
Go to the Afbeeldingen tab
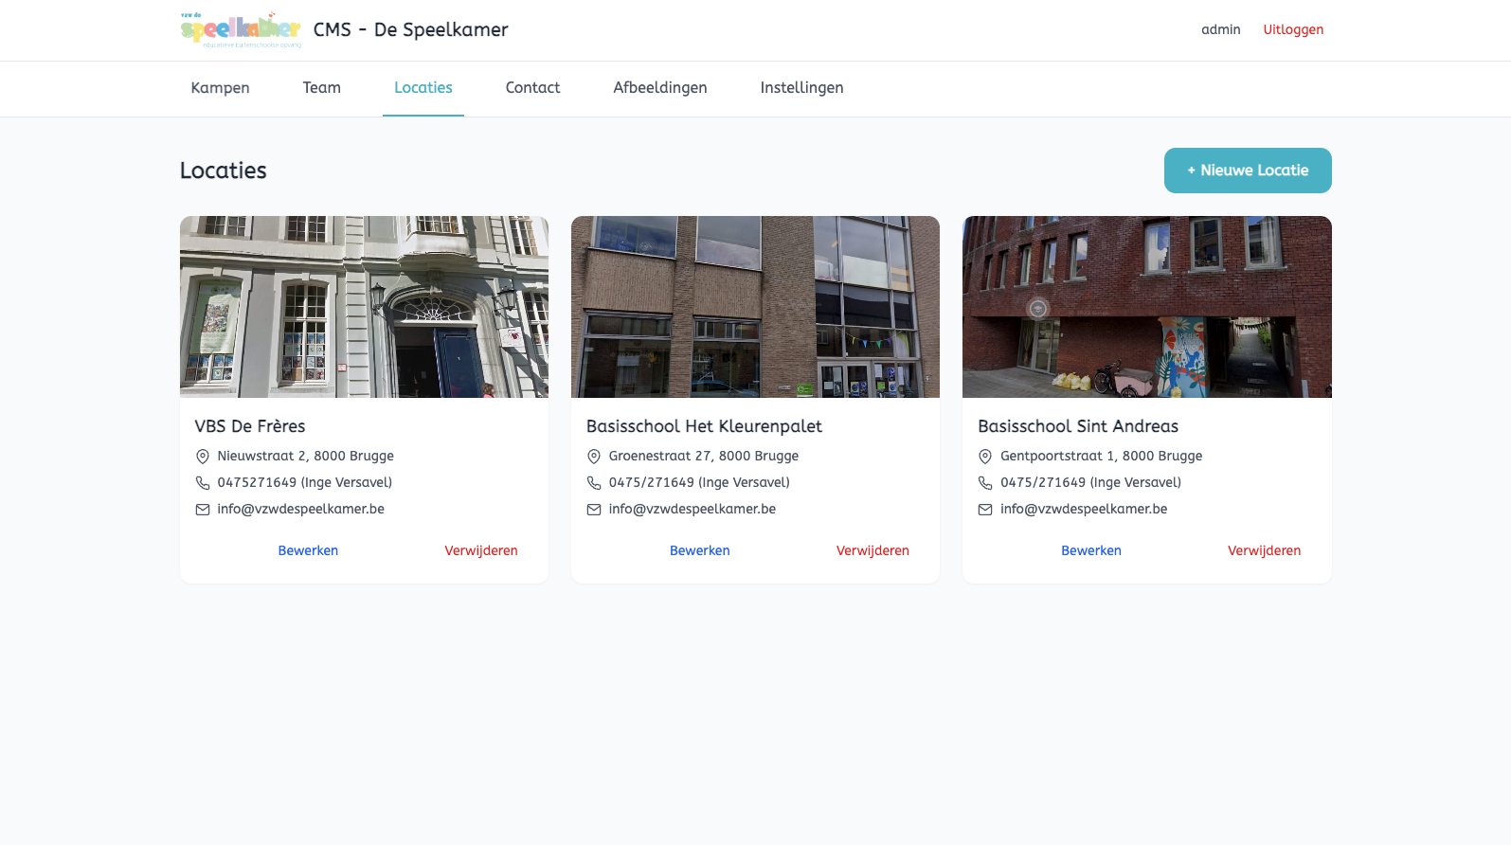click(659, 88)
